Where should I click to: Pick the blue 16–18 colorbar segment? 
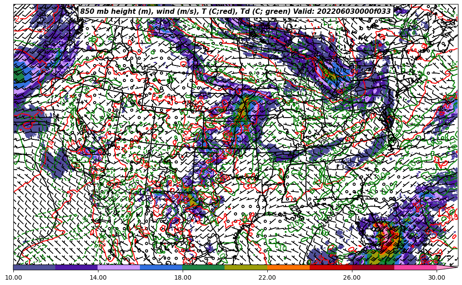[161, 268]
